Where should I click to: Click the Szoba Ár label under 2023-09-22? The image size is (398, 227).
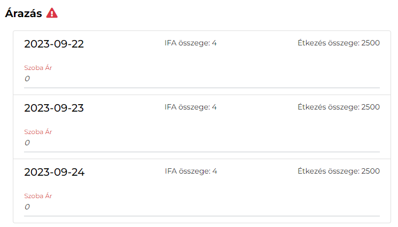pos(38,68)
